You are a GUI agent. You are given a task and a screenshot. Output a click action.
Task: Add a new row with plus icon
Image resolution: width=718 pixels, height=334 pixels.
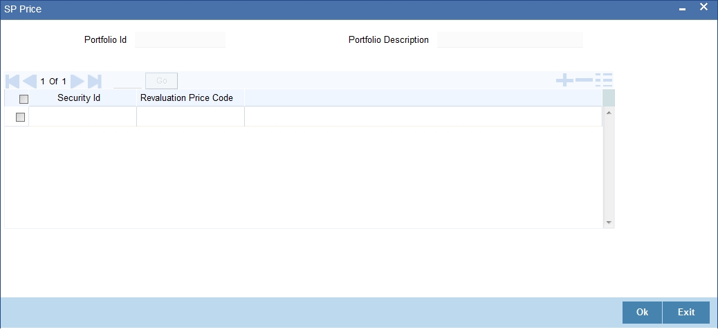pyautogui.click(x=564, y=80)
